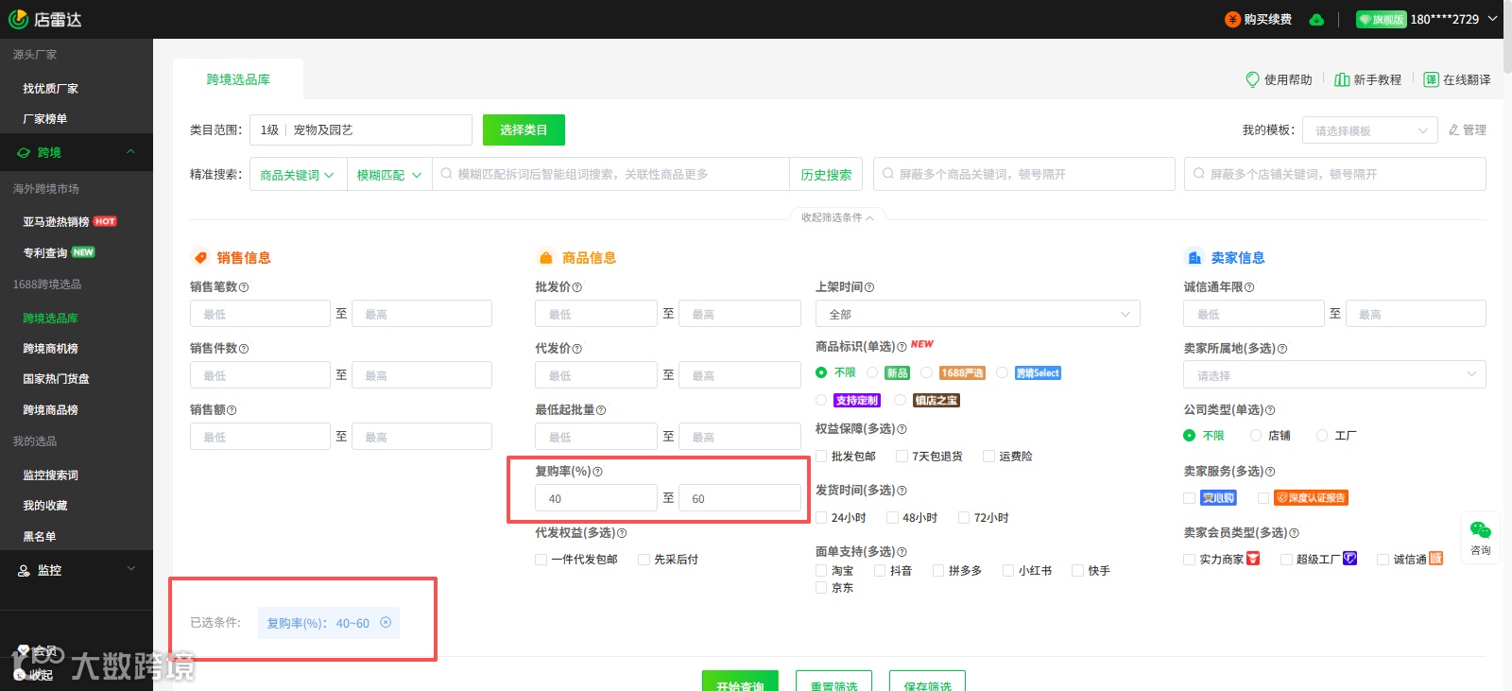Viewport: 1512px width, 691px height.
Task: Check the 超级工厂 member type checkbox
Action: [x=1286, y=560]
